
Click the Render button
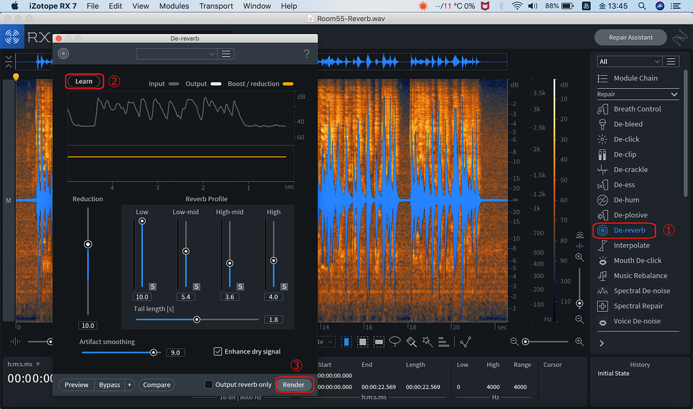[293, 385]
